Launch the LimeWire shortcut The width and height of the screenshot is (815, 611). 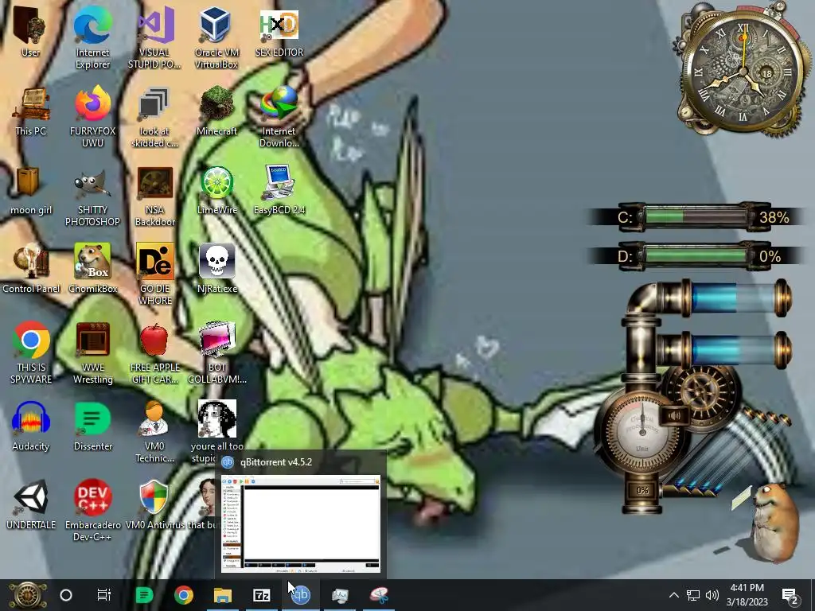[x=216, y=191]
